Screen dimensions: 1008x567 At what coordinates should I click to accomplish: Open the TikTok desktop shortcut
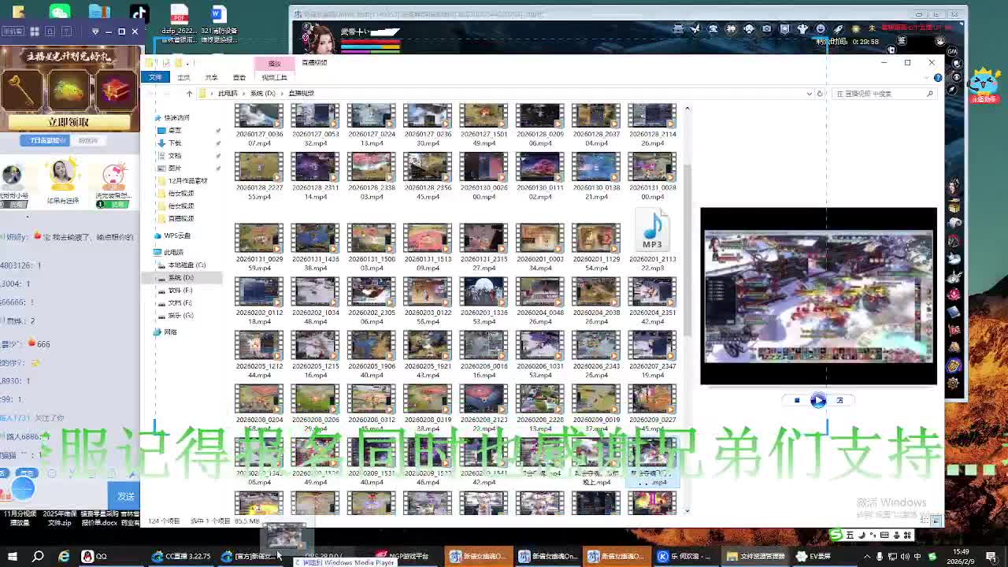(139, 13)
